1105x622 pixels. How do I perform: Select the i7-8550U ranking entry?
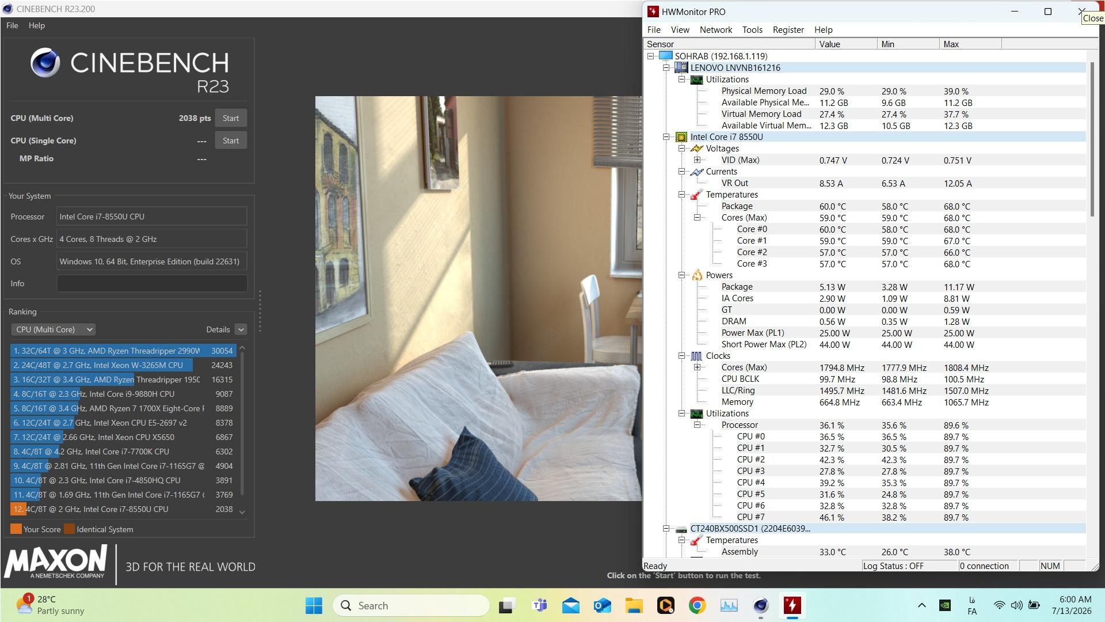pyautogui.click(x=123, y=509)
